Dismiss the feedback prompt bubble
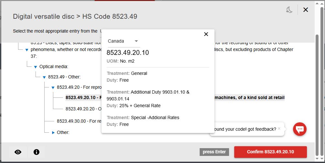 tap(279, 128)
